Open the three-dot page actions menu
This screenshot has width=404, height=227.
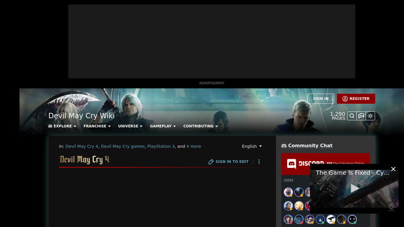coord(259,162)
